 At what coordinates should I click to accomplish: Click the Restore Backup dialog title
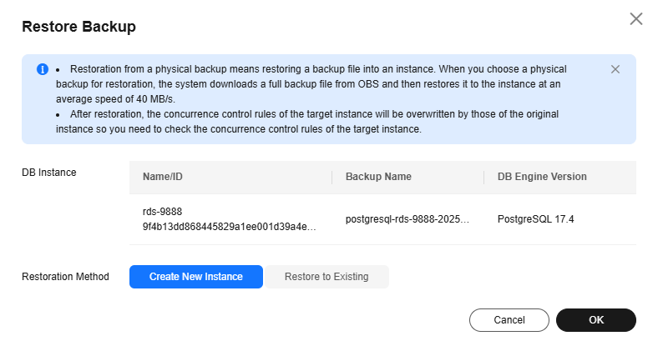pyautogui.click(x=78, y=27)
